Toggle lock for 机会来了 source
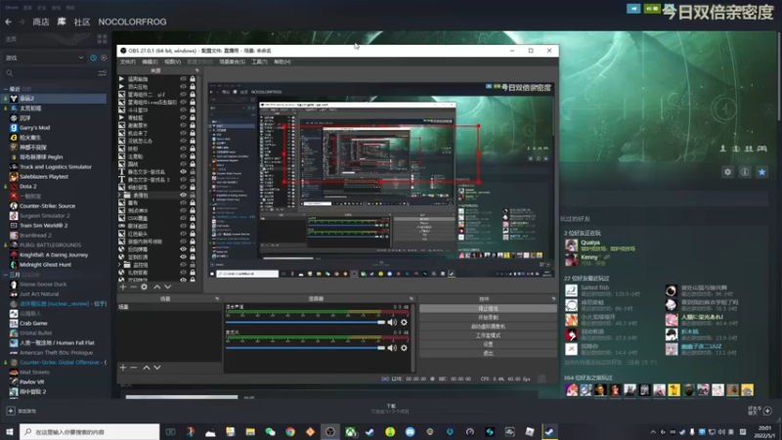Viewport: 782px width, 440px height. (193, 133)
